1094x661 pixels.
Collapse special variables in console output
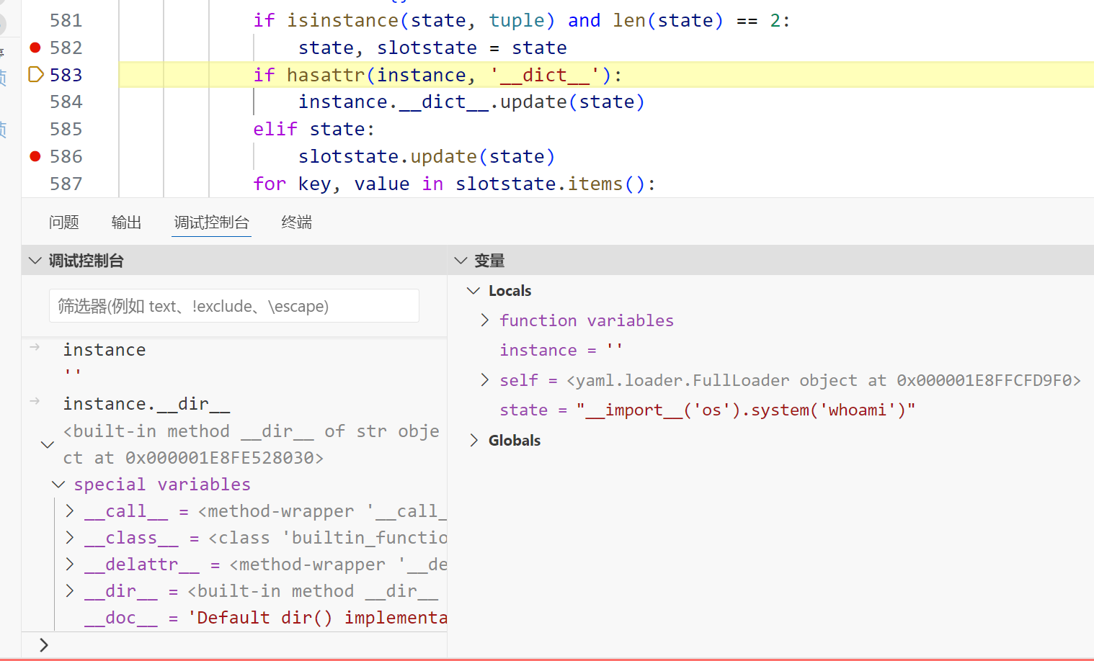click(59, 485)
